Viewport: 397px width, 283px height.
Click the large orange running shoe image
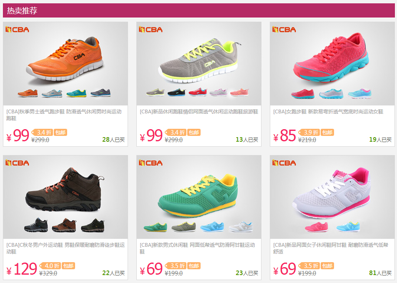[x=65, y=59]
